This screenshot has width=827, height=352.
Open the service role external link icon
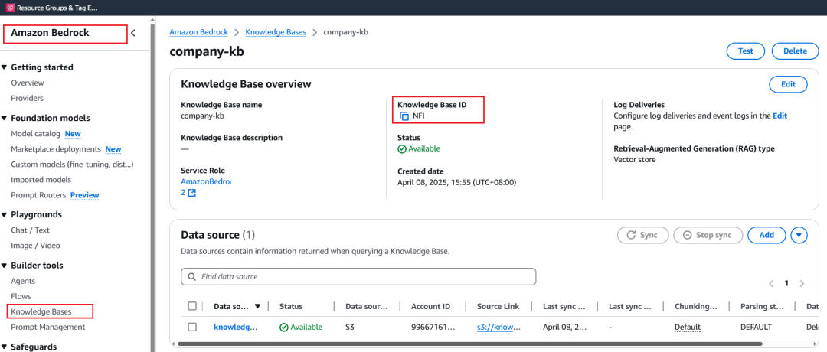point(192,193)
